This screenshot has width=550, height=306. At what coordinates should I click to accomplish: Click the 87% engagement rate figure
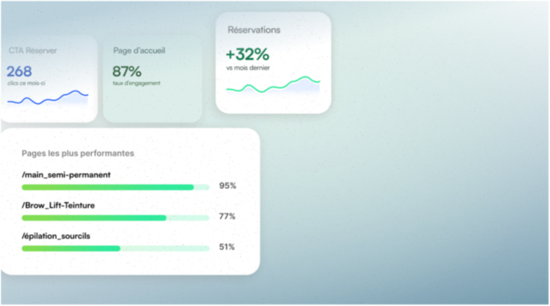(127, 71)
